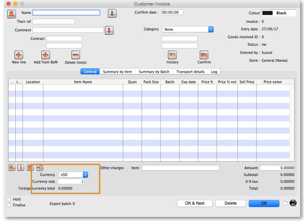Click the customer person icon beside Name
Viewport: 304px width, 221px height.
(12, 14)
